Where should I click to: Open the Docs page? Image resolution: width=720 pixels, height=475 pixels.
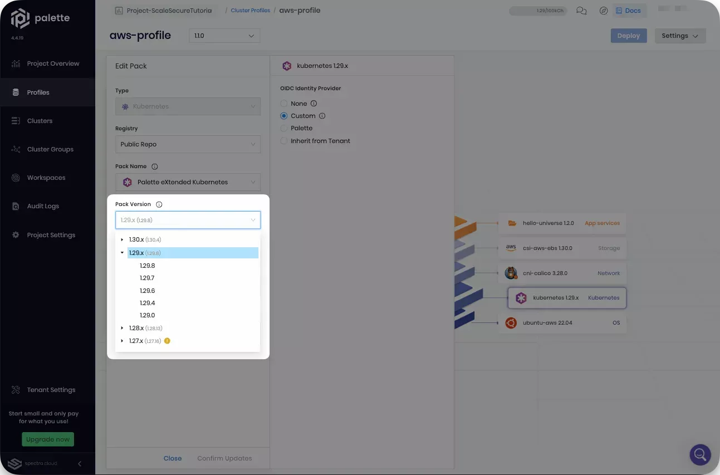pyautogui.click(x=629, y=10)
